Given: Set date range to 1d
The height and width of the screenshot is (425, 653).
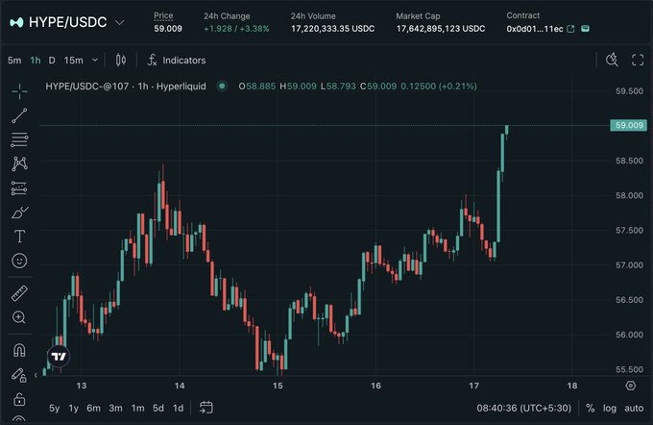Looking at the screenshot, I should point(179,408).
